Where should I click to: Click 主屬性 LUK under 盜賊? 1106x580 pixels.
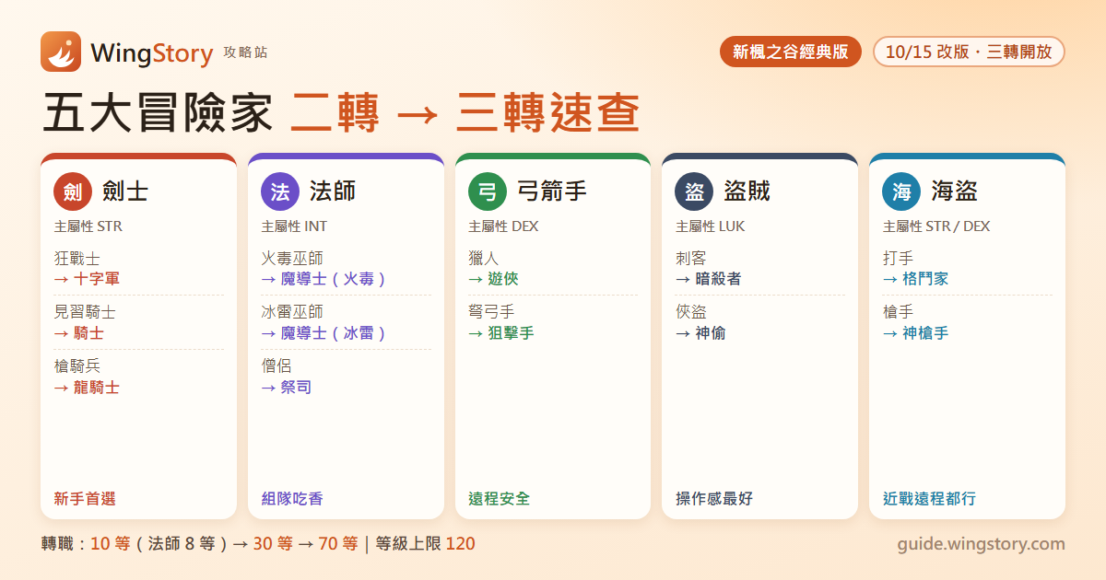pos(710,226)
